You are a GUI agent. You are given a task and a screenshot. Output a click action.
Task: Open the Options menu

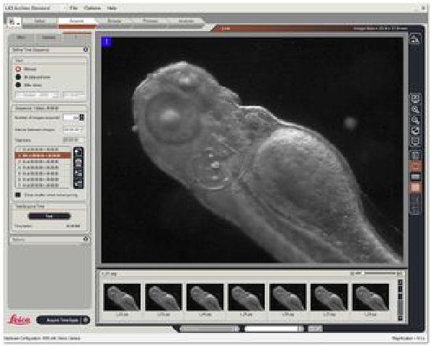pyautogui.click(x=92, y=8)
